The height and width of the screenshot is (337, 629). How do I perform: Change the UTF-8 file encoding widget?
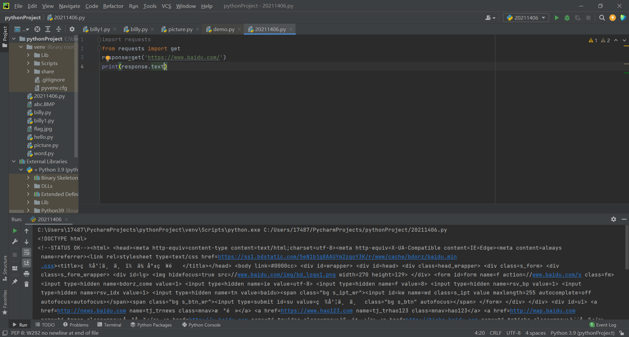[x=513, y=333]
